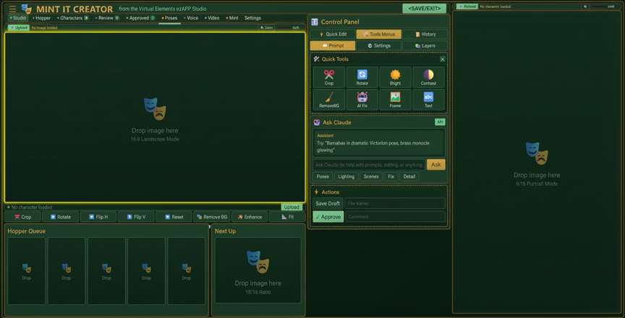Close the Quick Tools panel
This screenshot has height=318, width=625.
pos(443,59)
